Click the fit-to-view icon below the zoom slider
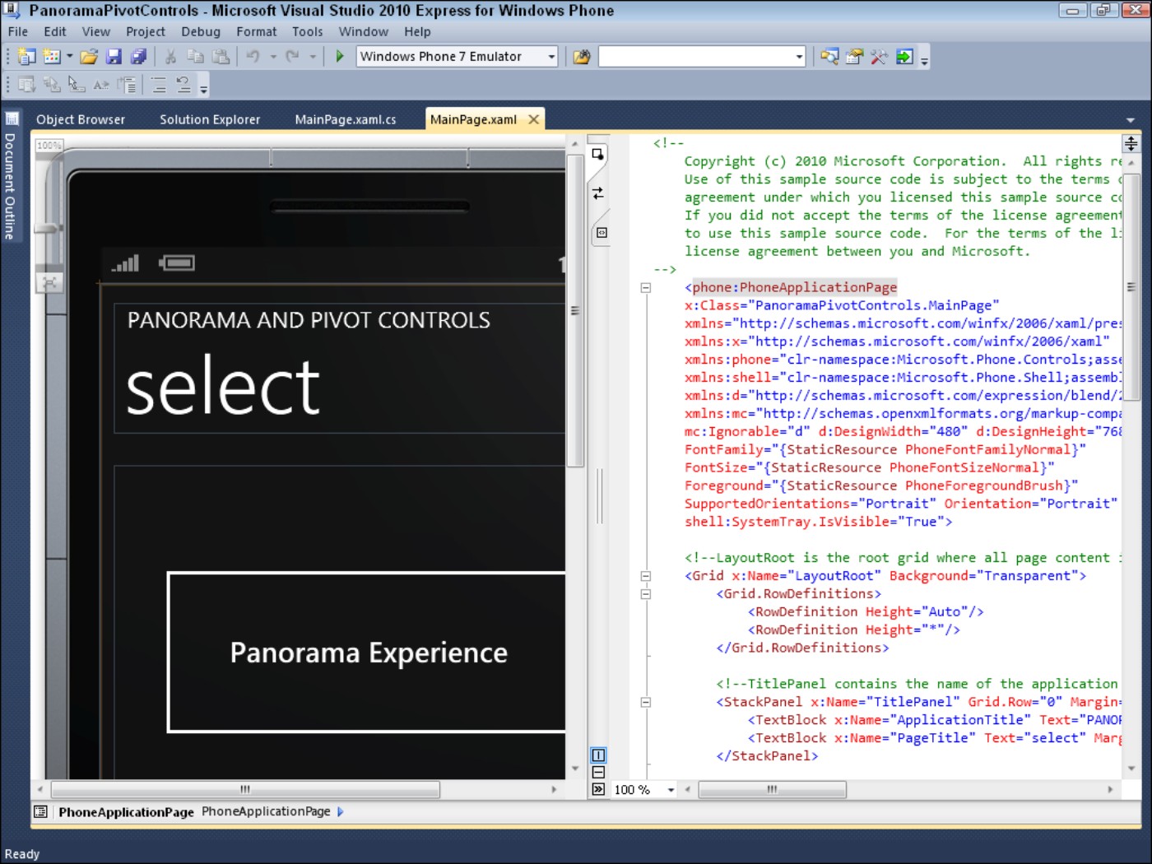The height and width of the screenshot is (864, 1152). coord(49,283)
